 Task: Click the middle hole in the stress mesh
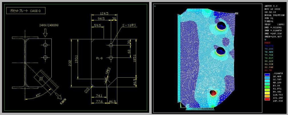pos(221,51)
